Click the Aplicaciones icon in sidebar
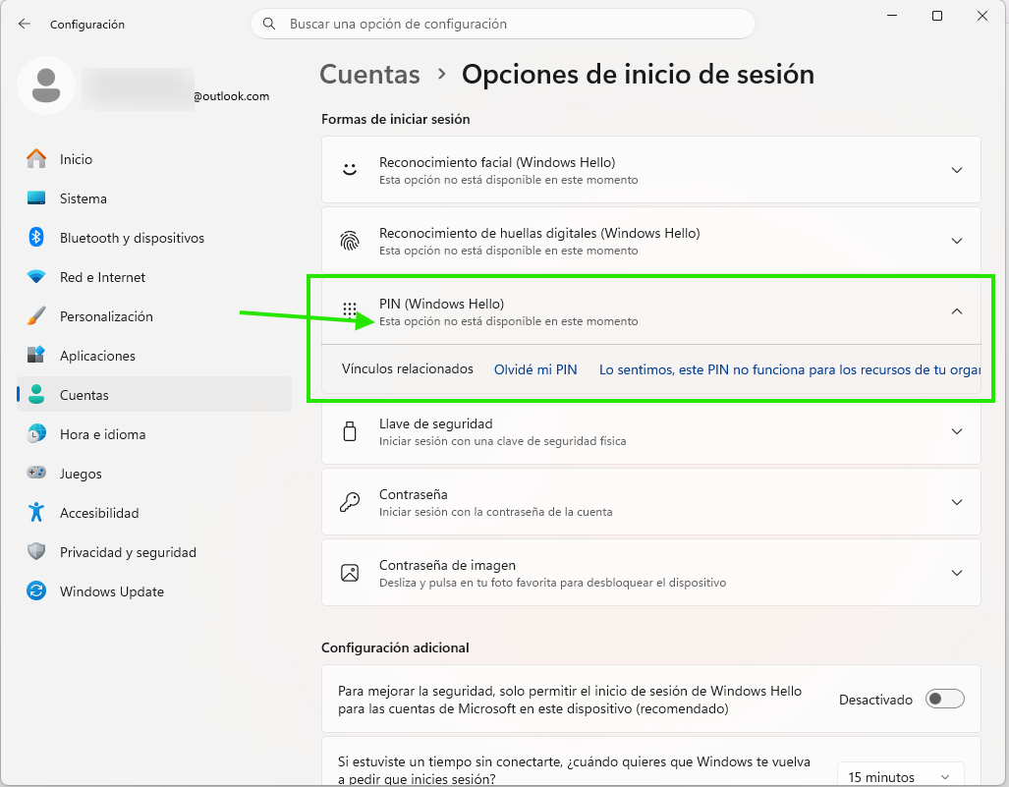1009x787 pixels. coord(36,356)
